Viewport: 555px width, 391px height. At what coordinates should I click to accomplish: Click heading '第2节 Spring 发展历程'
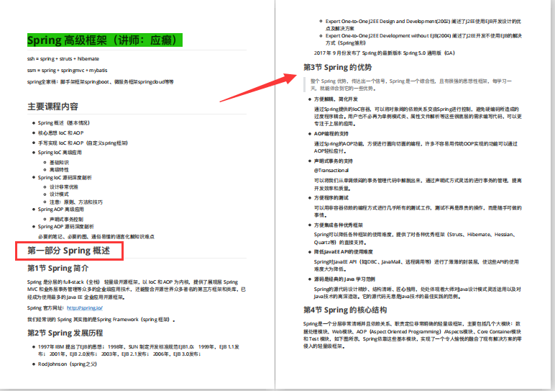pyautogui.click(x=65, y=333)
